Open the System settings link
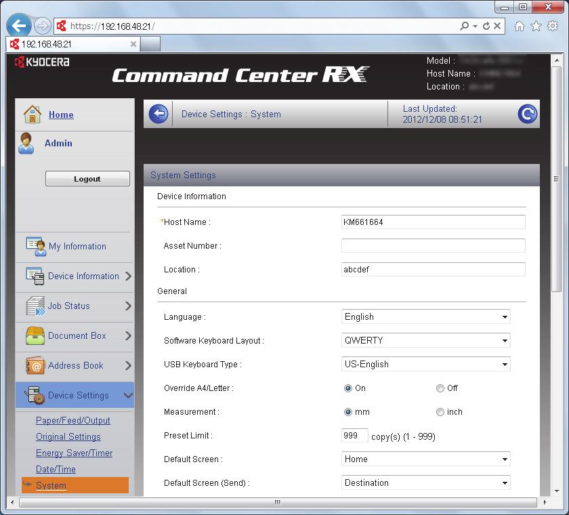The height and width of the screenshot is (515, 569). 51,485
